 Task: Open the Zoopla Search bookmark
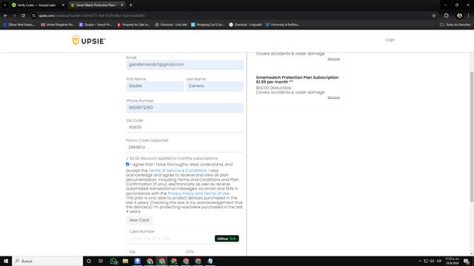pos(96,24)
